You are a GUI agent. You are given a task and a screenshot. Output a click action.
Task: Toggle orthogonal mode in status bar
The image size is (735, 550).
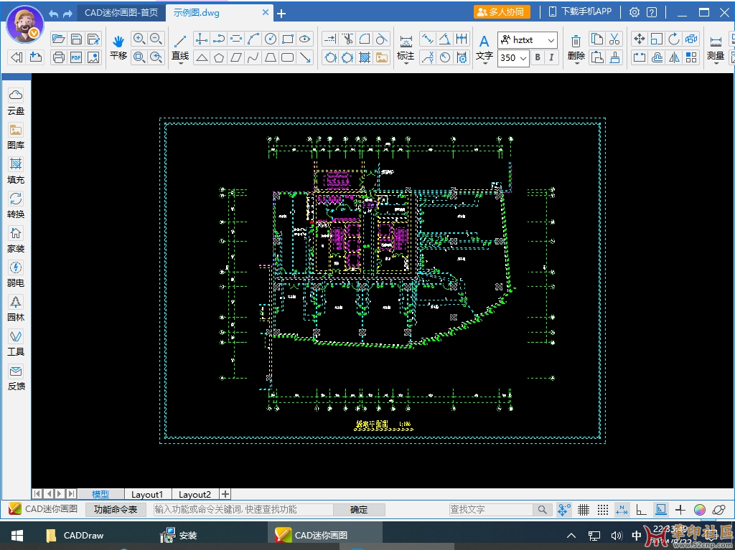641,509
